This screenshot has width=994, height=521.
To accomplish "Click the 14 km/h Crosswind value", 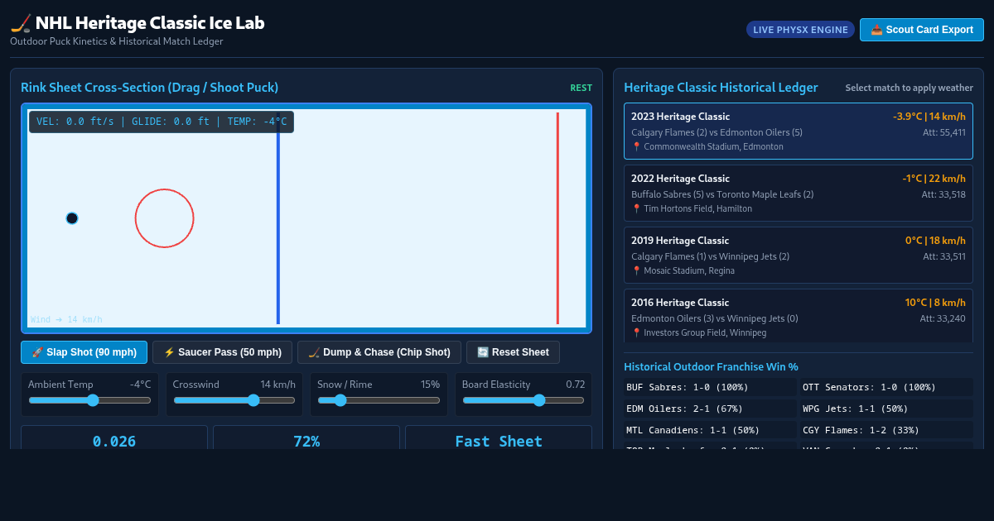I will (x=278, y=384).
